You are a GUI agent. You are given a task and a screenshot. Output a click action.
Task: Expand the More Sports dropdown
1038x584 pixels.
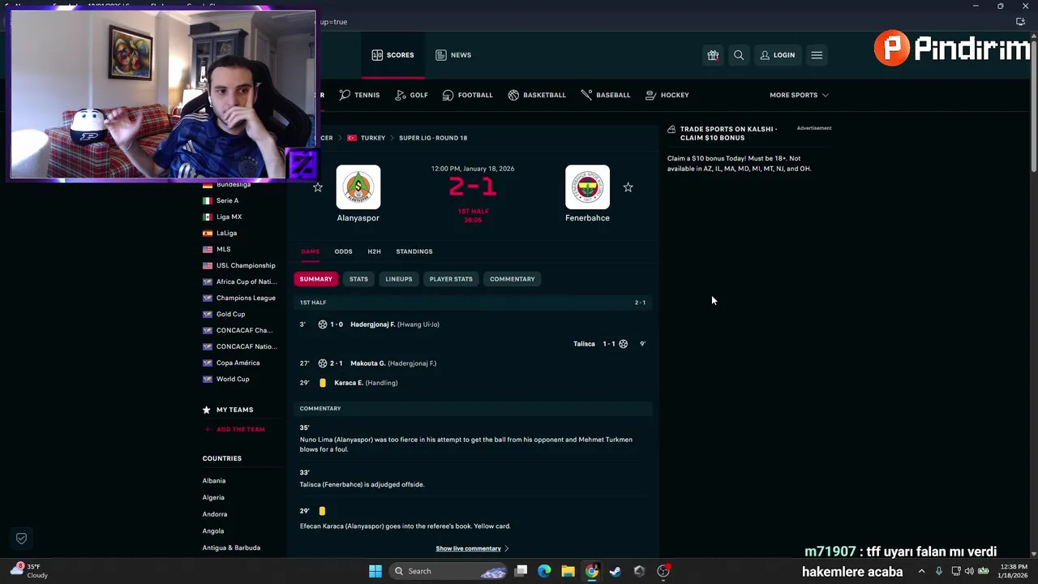coord(799,95)
